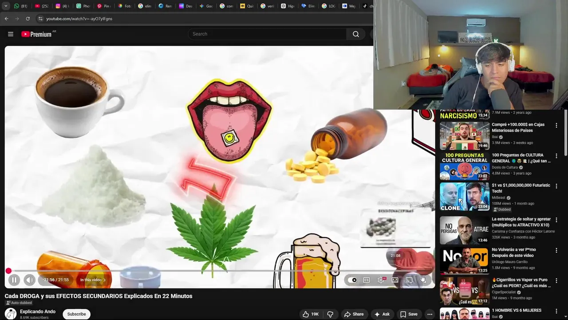Click the recommendations sidebar scrollbar
Viewport: 568px width, 320px height.
(565, 133)
